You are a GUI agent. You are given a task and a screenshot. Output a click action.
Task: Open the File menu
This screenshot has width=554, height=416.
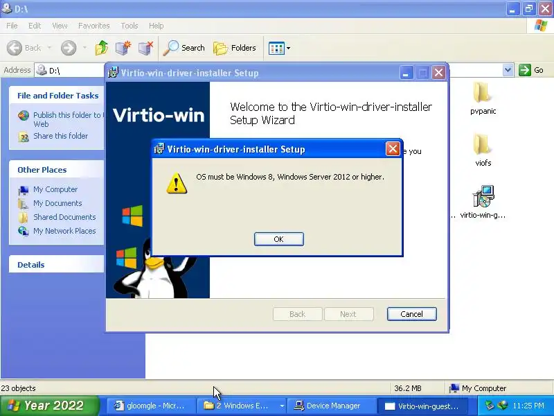(12, 26)
